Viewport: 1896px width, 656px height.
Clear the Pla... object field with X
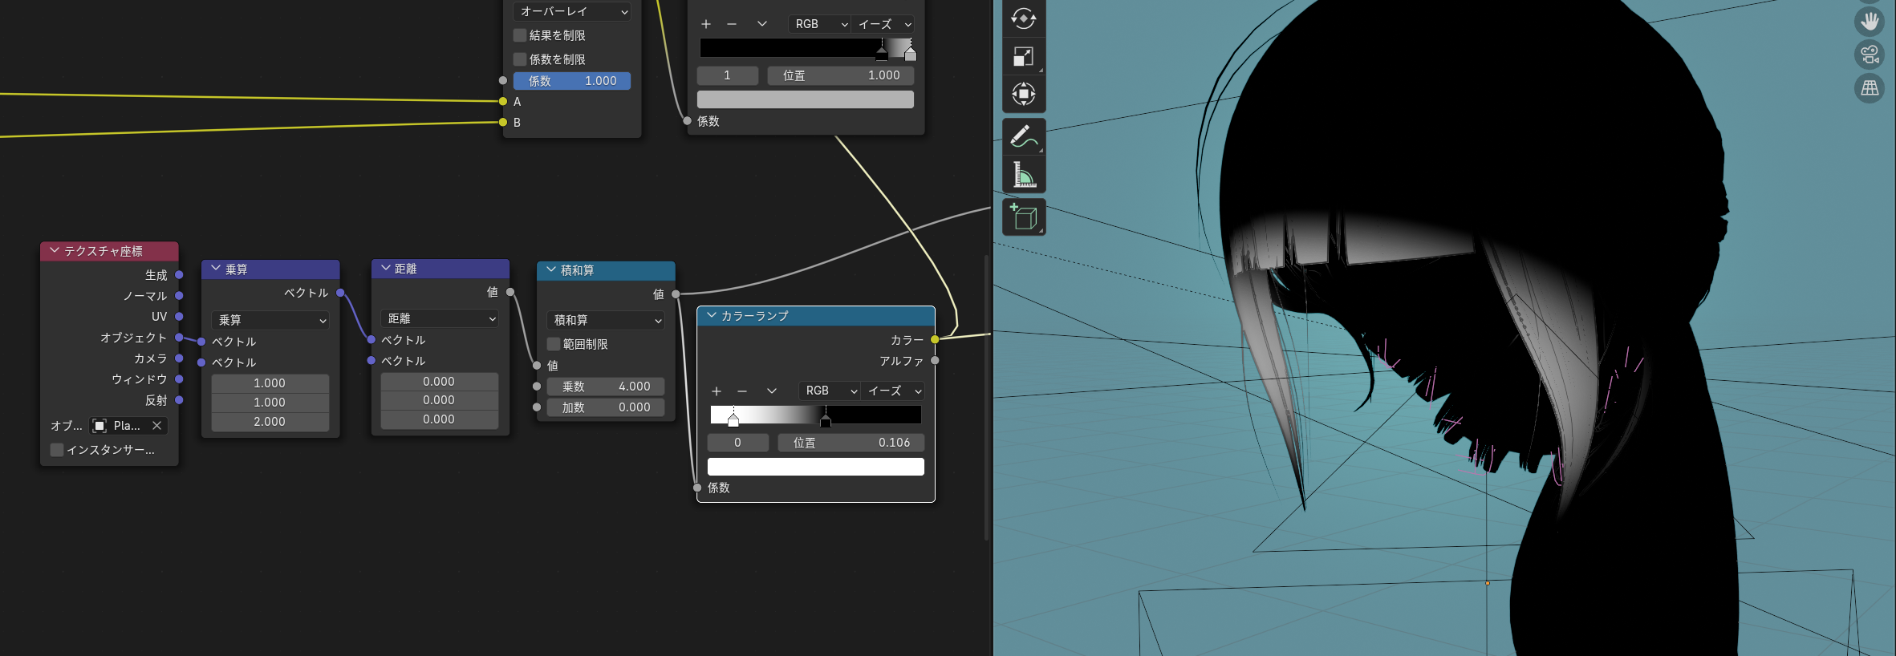(156, 426)
